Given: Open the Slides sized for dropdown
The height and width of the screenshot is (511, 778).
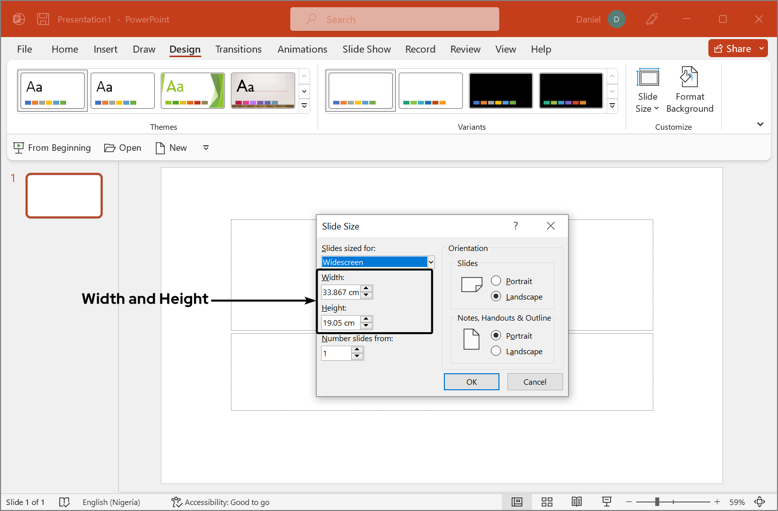Looking at the screenshot, I should 430,262.
